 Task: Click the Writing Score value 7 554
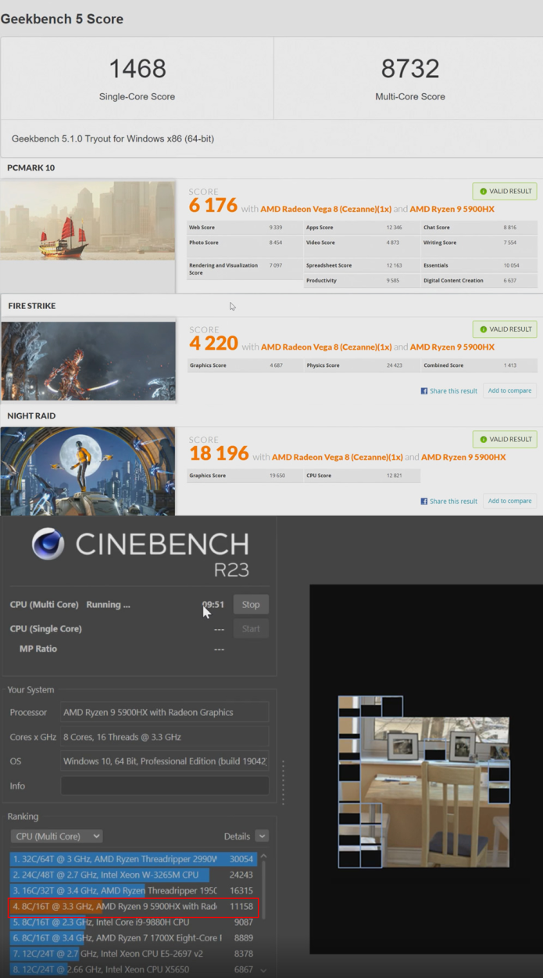point(510,243)
